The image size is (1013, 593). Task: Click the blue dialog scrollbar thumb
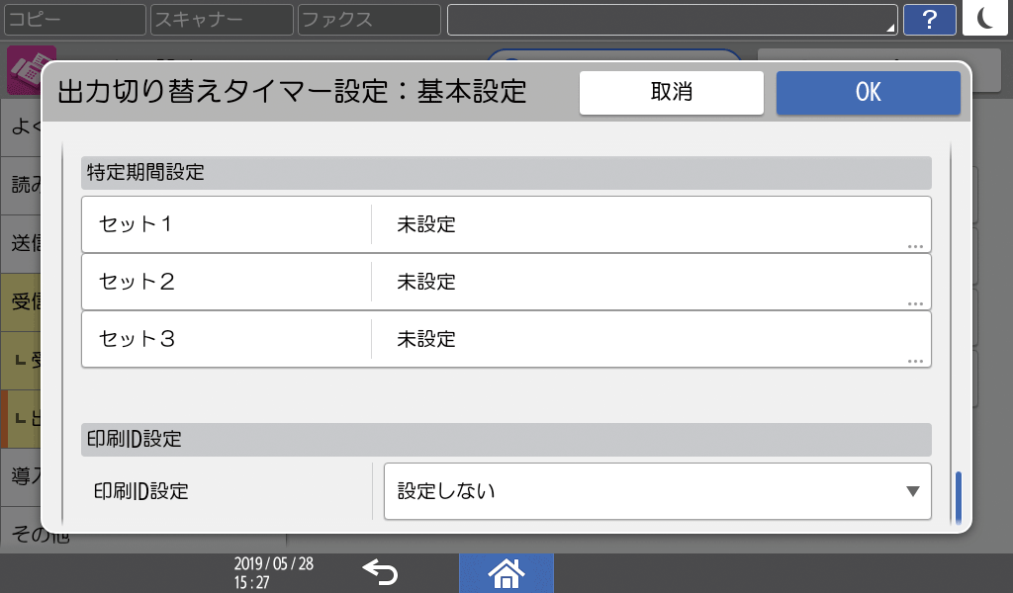coord(958,498)
